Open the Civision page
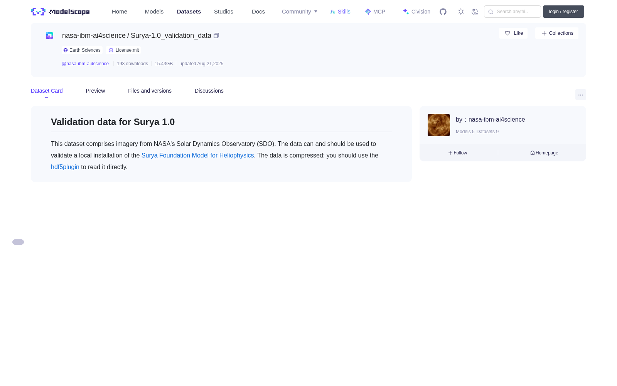The image size is (617, 386). coord(416,12)
